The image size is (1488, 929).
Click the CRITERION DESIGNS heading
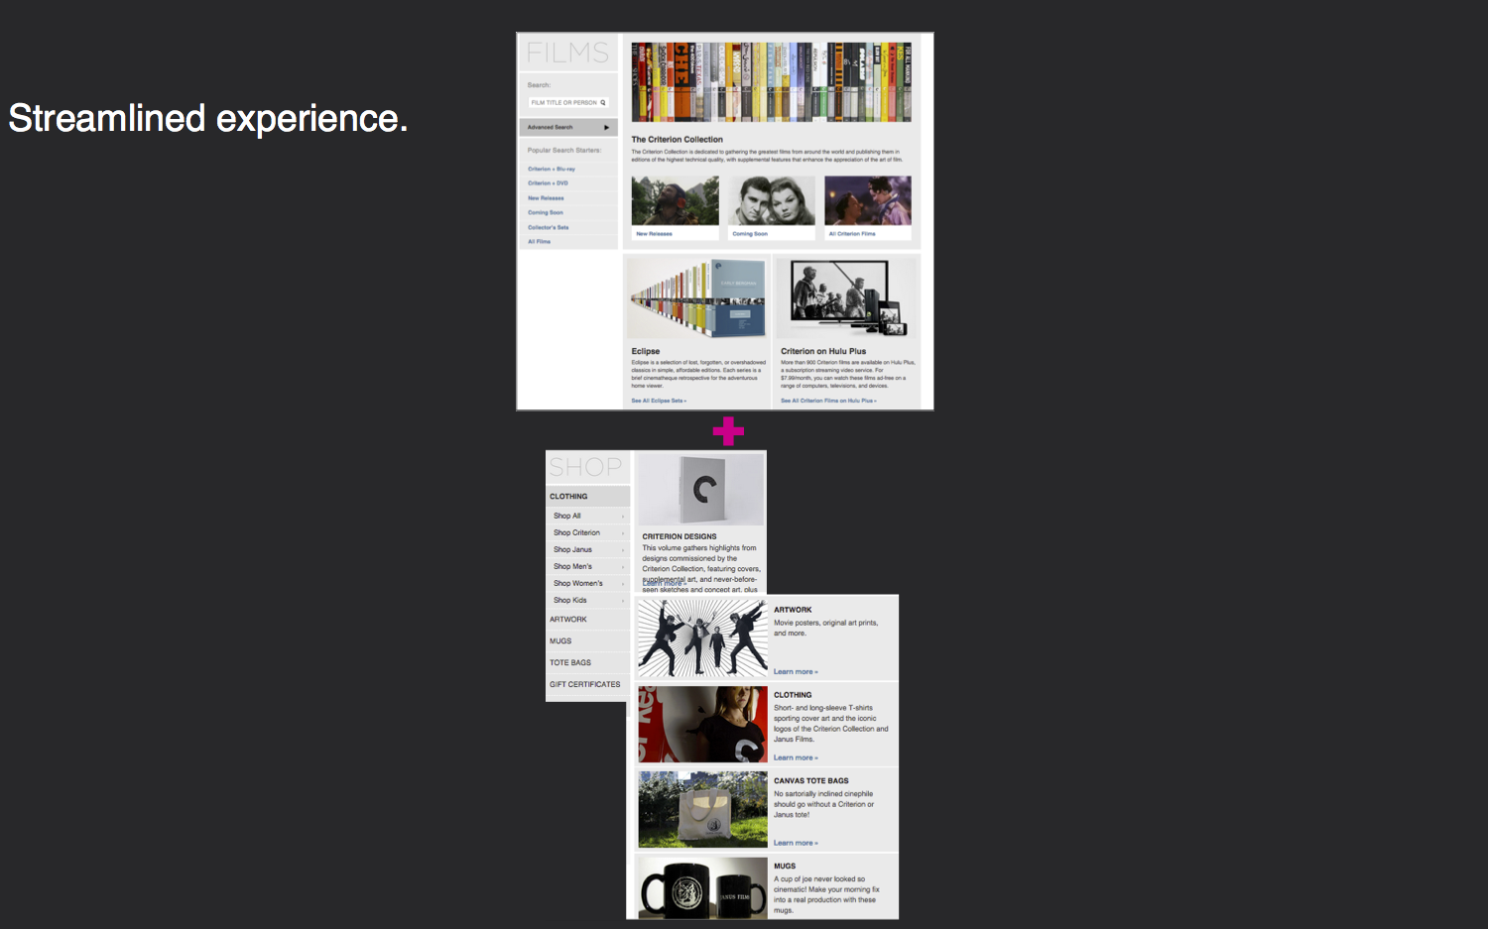point(680,536)
